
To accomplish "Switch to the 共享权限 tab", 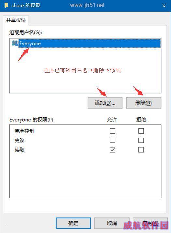I will [x=16, y=20].
